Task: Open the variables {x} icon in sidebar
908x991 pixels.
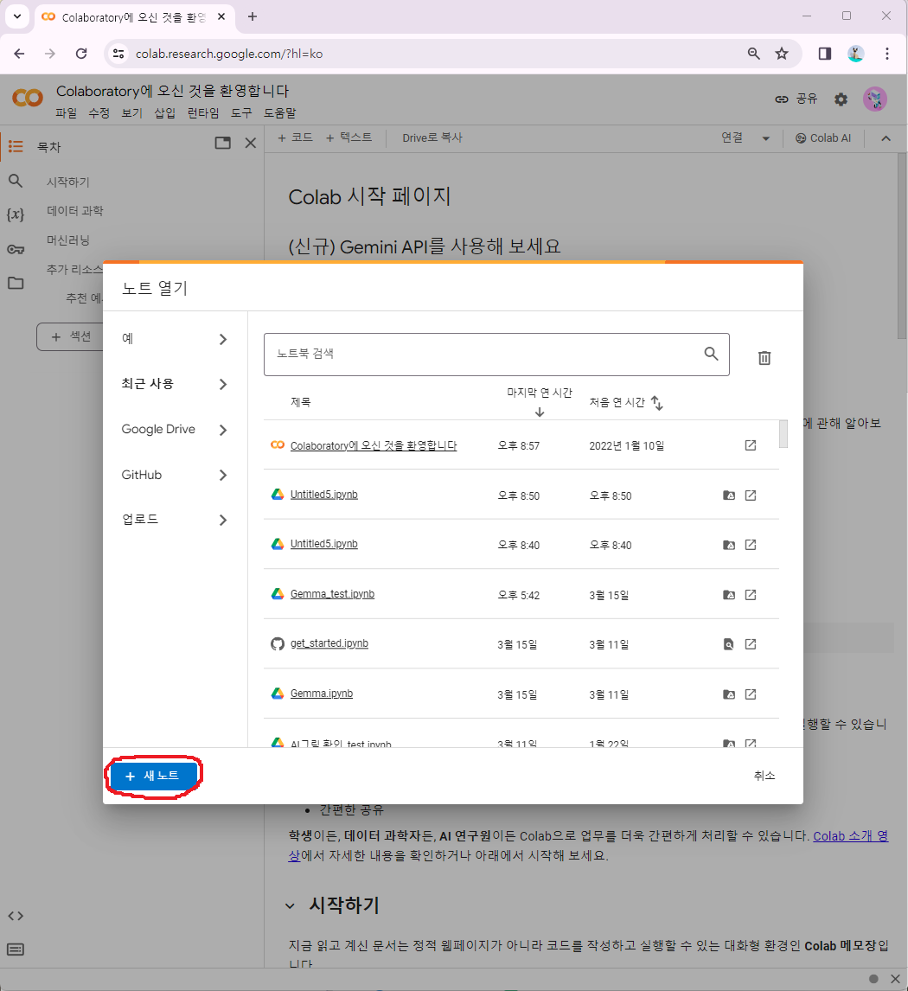Action: click(16, 214)
